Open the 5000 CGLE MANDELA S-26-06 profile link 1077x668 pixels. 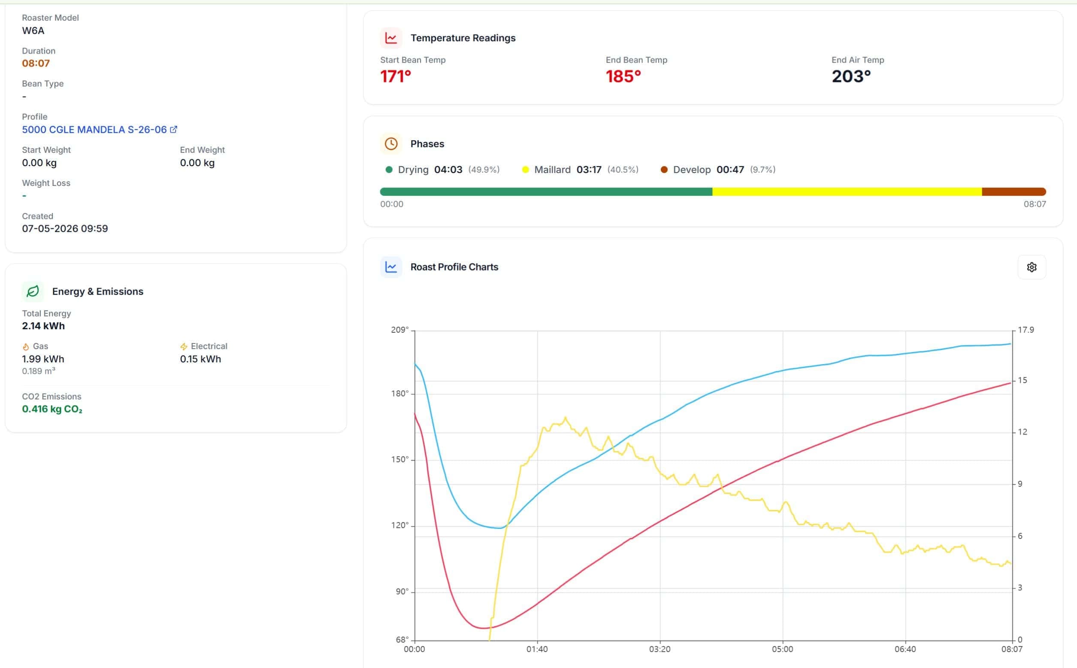tap(94, 130)
